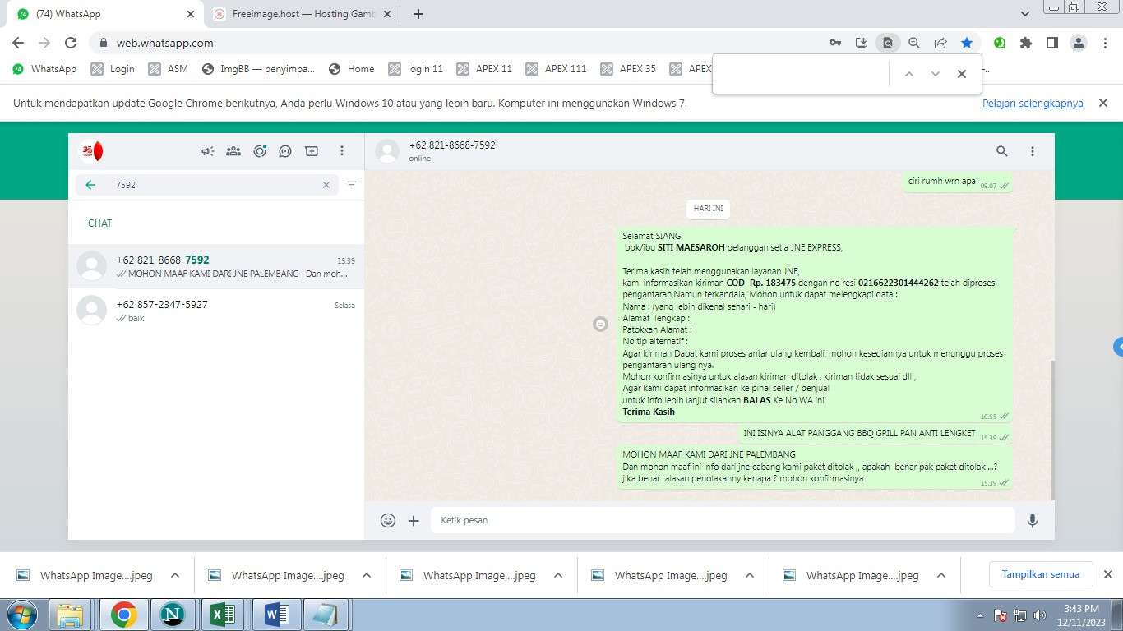Open login 11 bookmark
This screenshot has height=631, width=1123.
point(415,69)
